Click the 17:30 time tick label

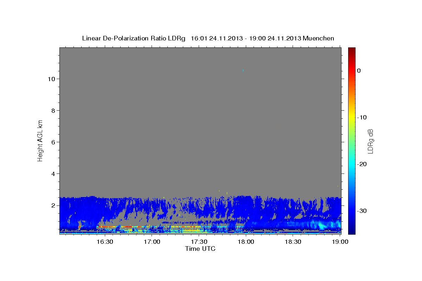(199, 242)
